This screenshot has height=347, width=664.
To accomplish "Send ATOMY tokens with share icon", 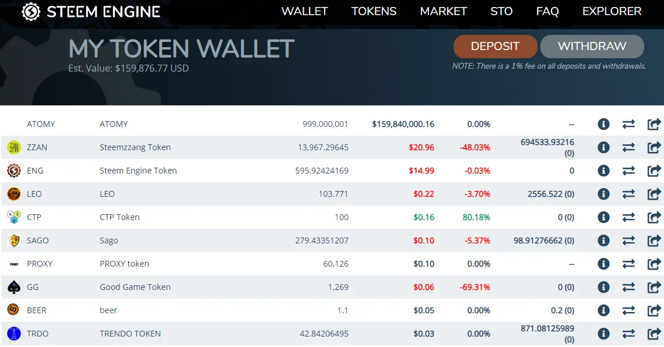I will (x=654, y=124).
